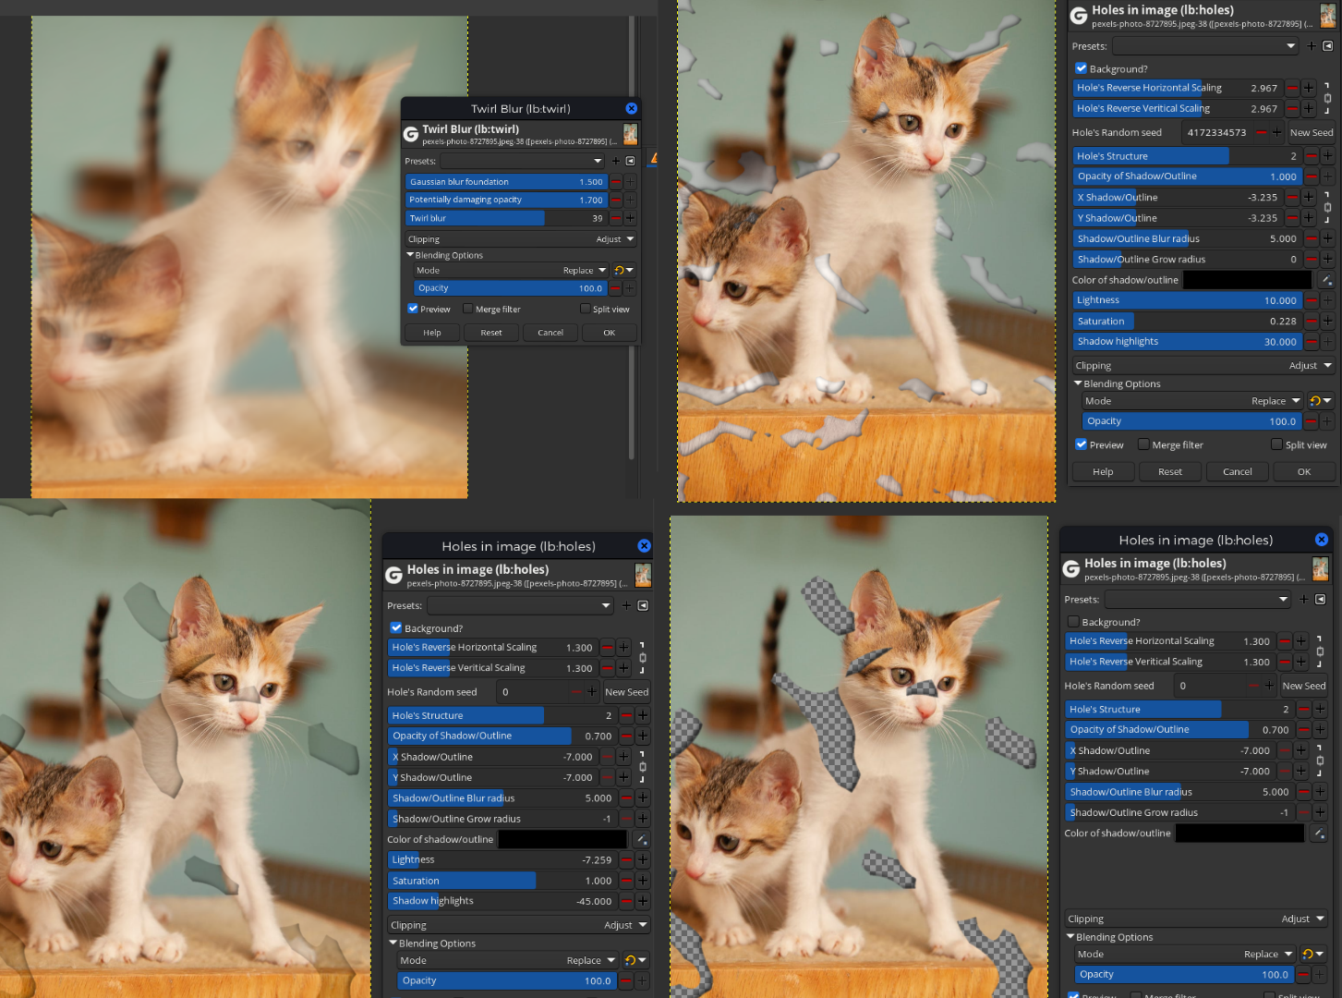Enable Split view in Twirl Blur dialog

[585, 309]
